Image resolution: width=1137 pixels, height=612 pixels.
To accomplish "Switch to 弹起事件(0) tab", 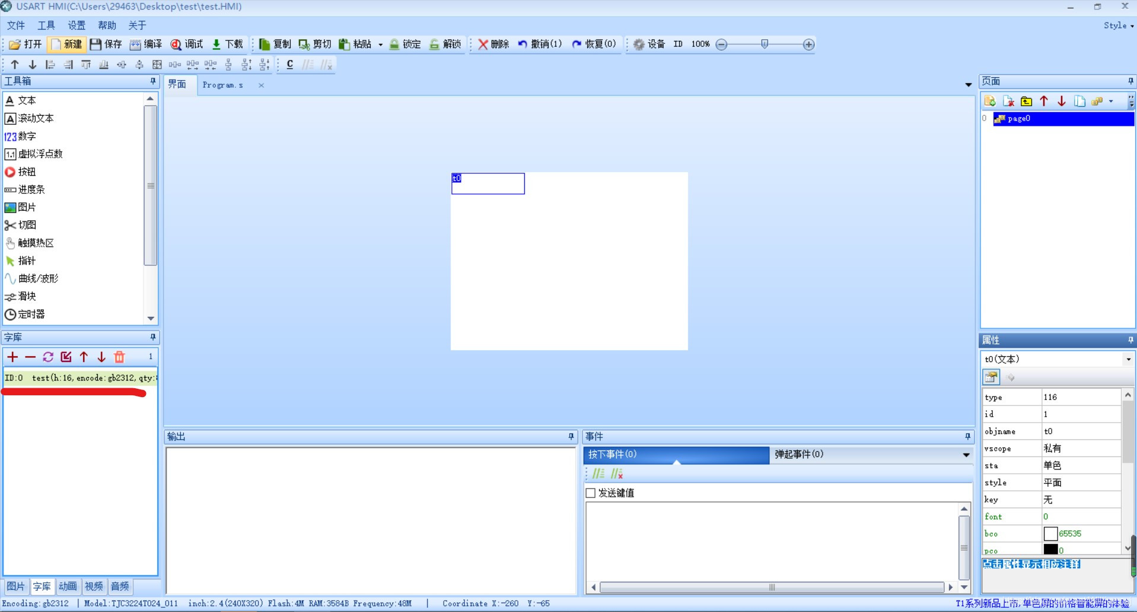I will (799, 454).
